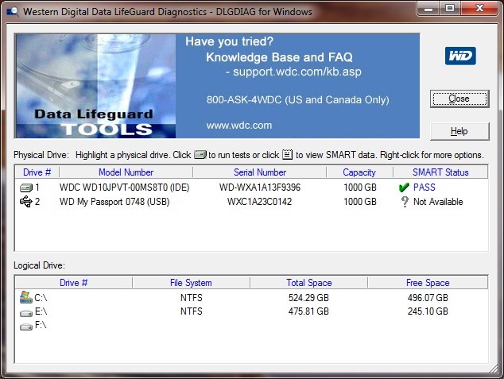
Task: Click the Serial Number column header
Action: pyautogui.click(x=260, y=172)
